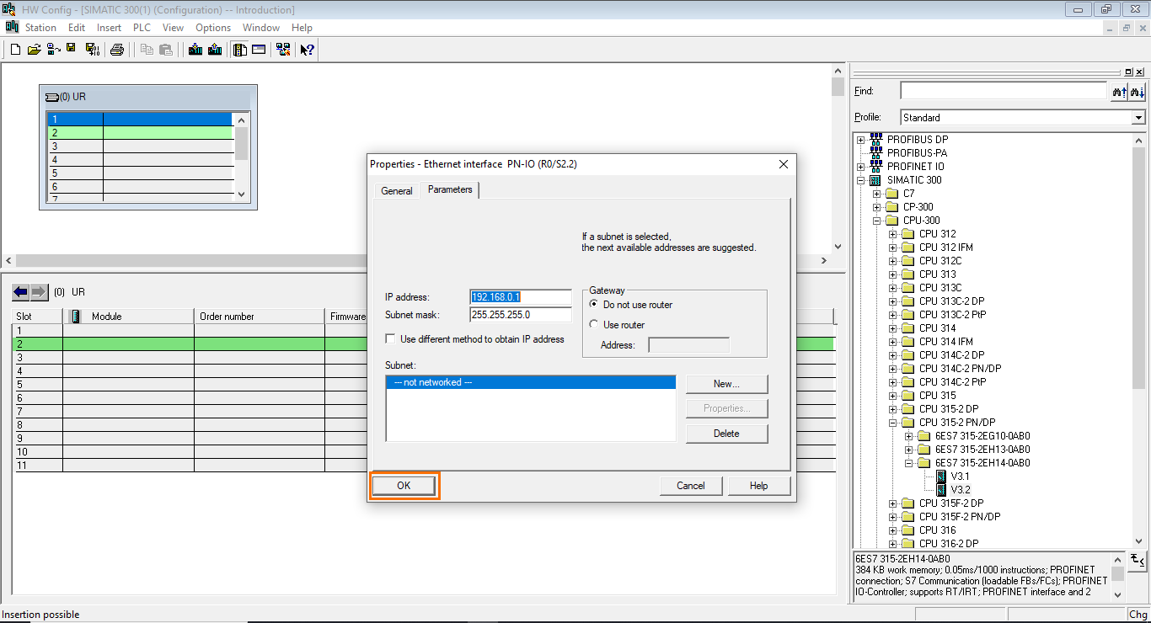This screenshot has height=623, width=1151.
Task: Collapse 6ES7 315-2EH14-0AB0 node
Action: coord(909,463)
